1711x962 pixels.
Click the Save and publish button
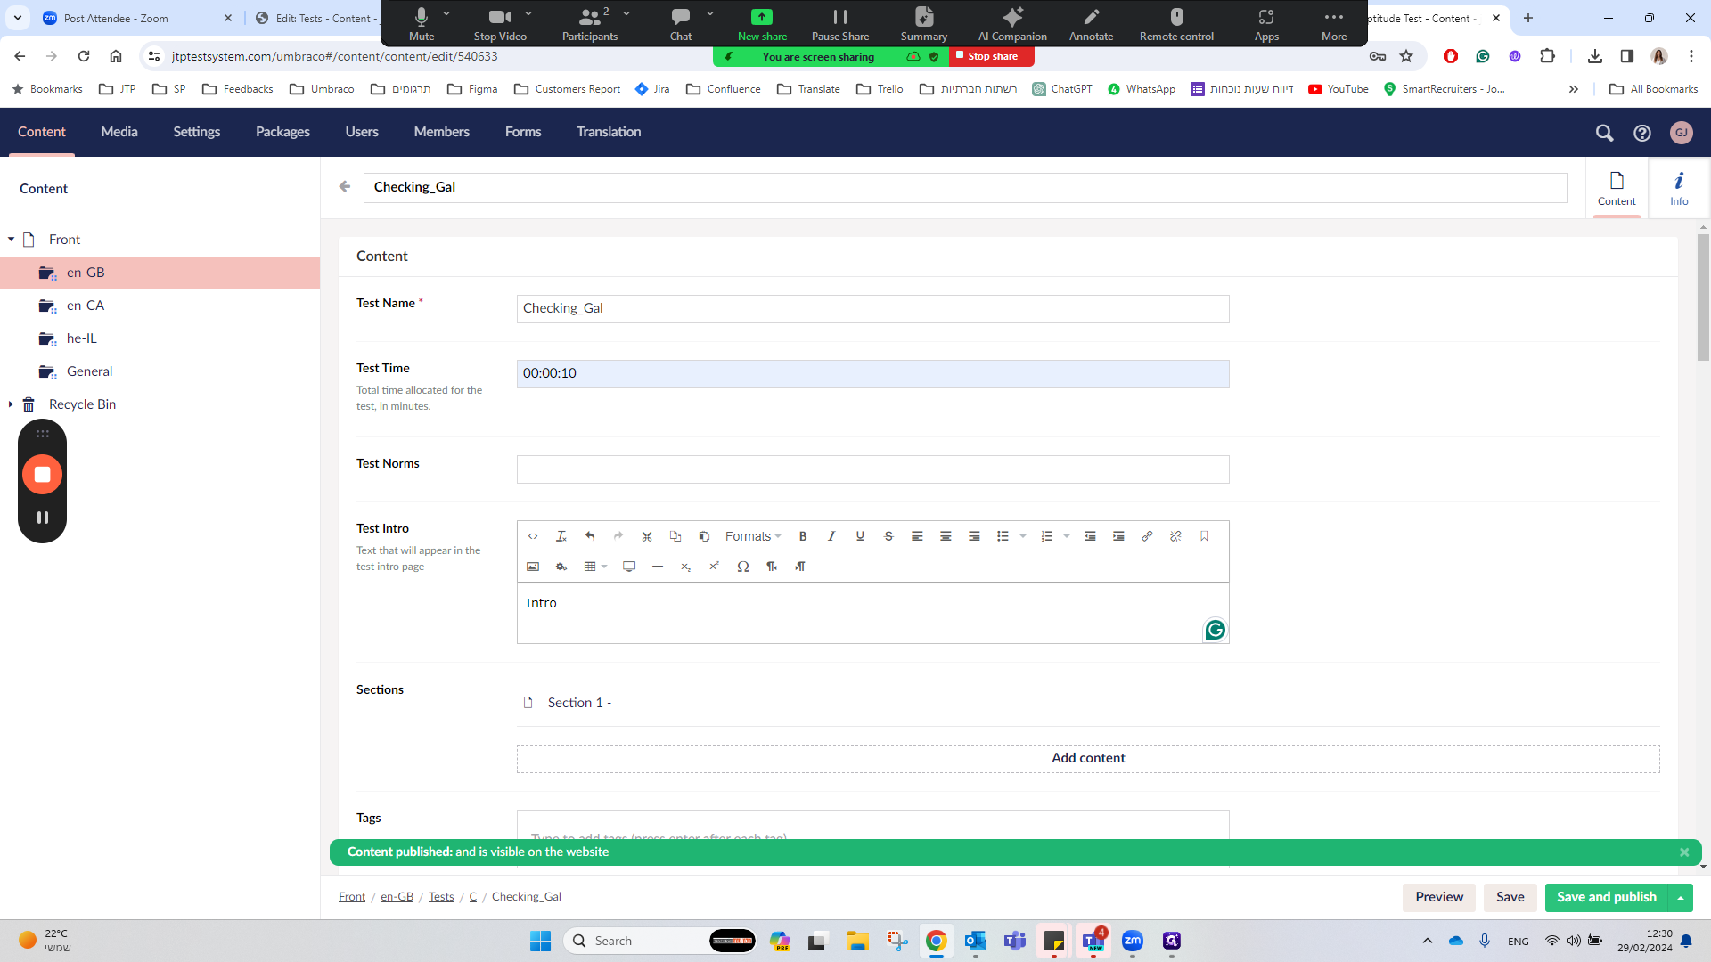point(1607,898)
